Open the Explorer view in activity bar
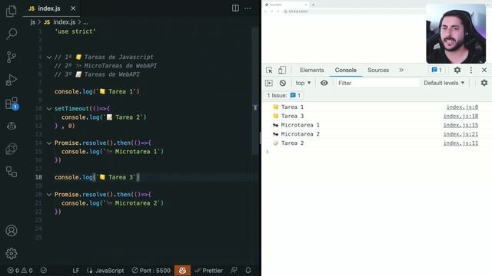Image resolution: width=492 pixels, height=276 pixels. pos(12,11)
